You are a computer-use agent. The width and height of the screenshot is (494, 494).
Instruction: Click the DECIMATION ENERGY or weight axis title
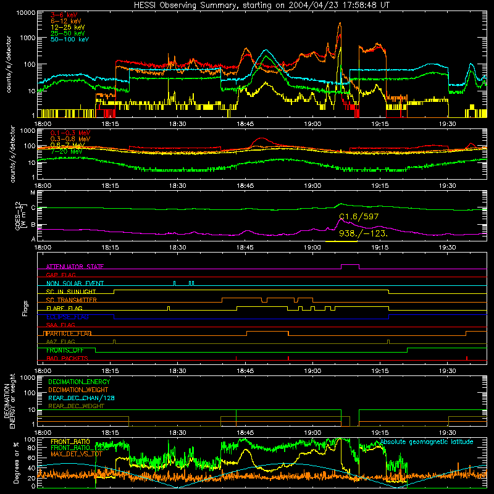tap(9, 401)
